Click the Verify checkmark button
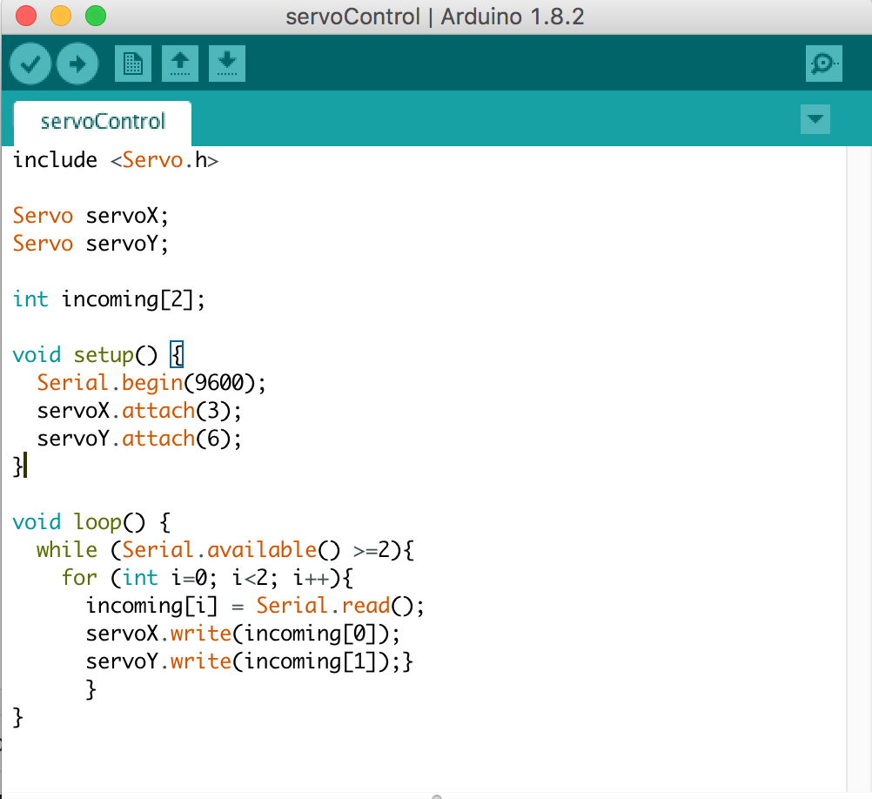This screenshot has width=872, height=799. (30, 64)
